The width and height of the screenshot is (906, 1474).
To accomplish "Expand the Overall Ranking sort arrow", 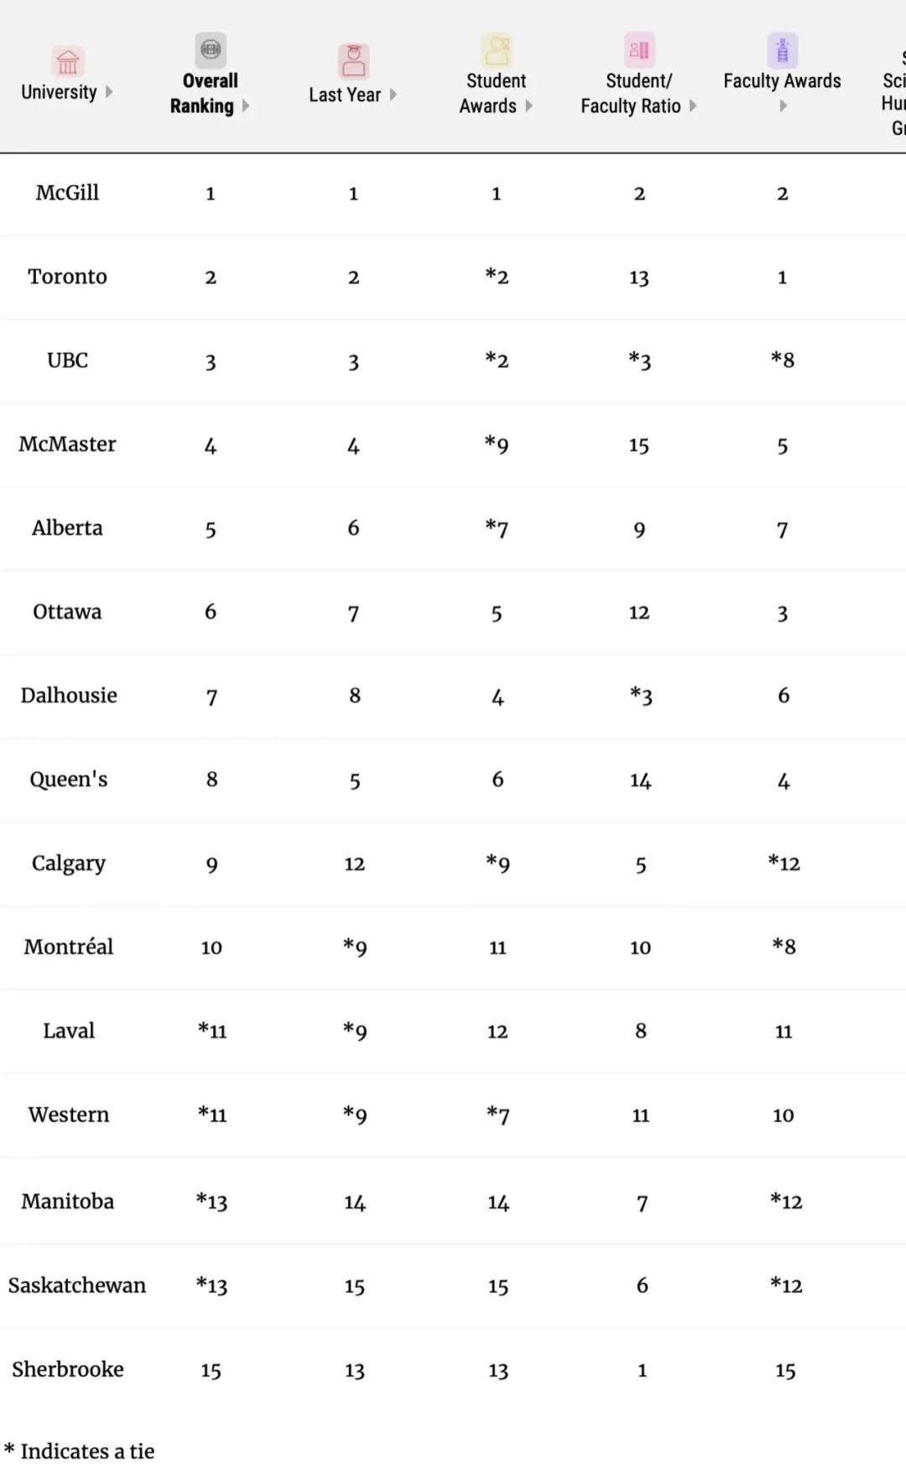I will (x=246, y=106).
